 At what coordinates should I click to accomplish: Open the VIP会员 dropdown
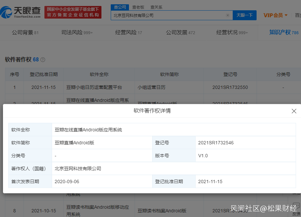tap(275, 15)
